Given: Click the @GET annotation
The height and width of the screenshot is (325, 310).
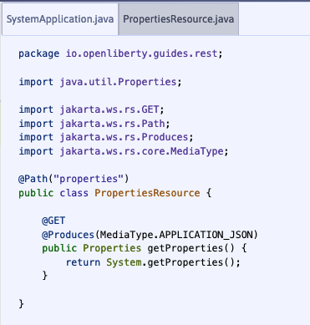Looking at the screenshot, I should coord(53,221).
